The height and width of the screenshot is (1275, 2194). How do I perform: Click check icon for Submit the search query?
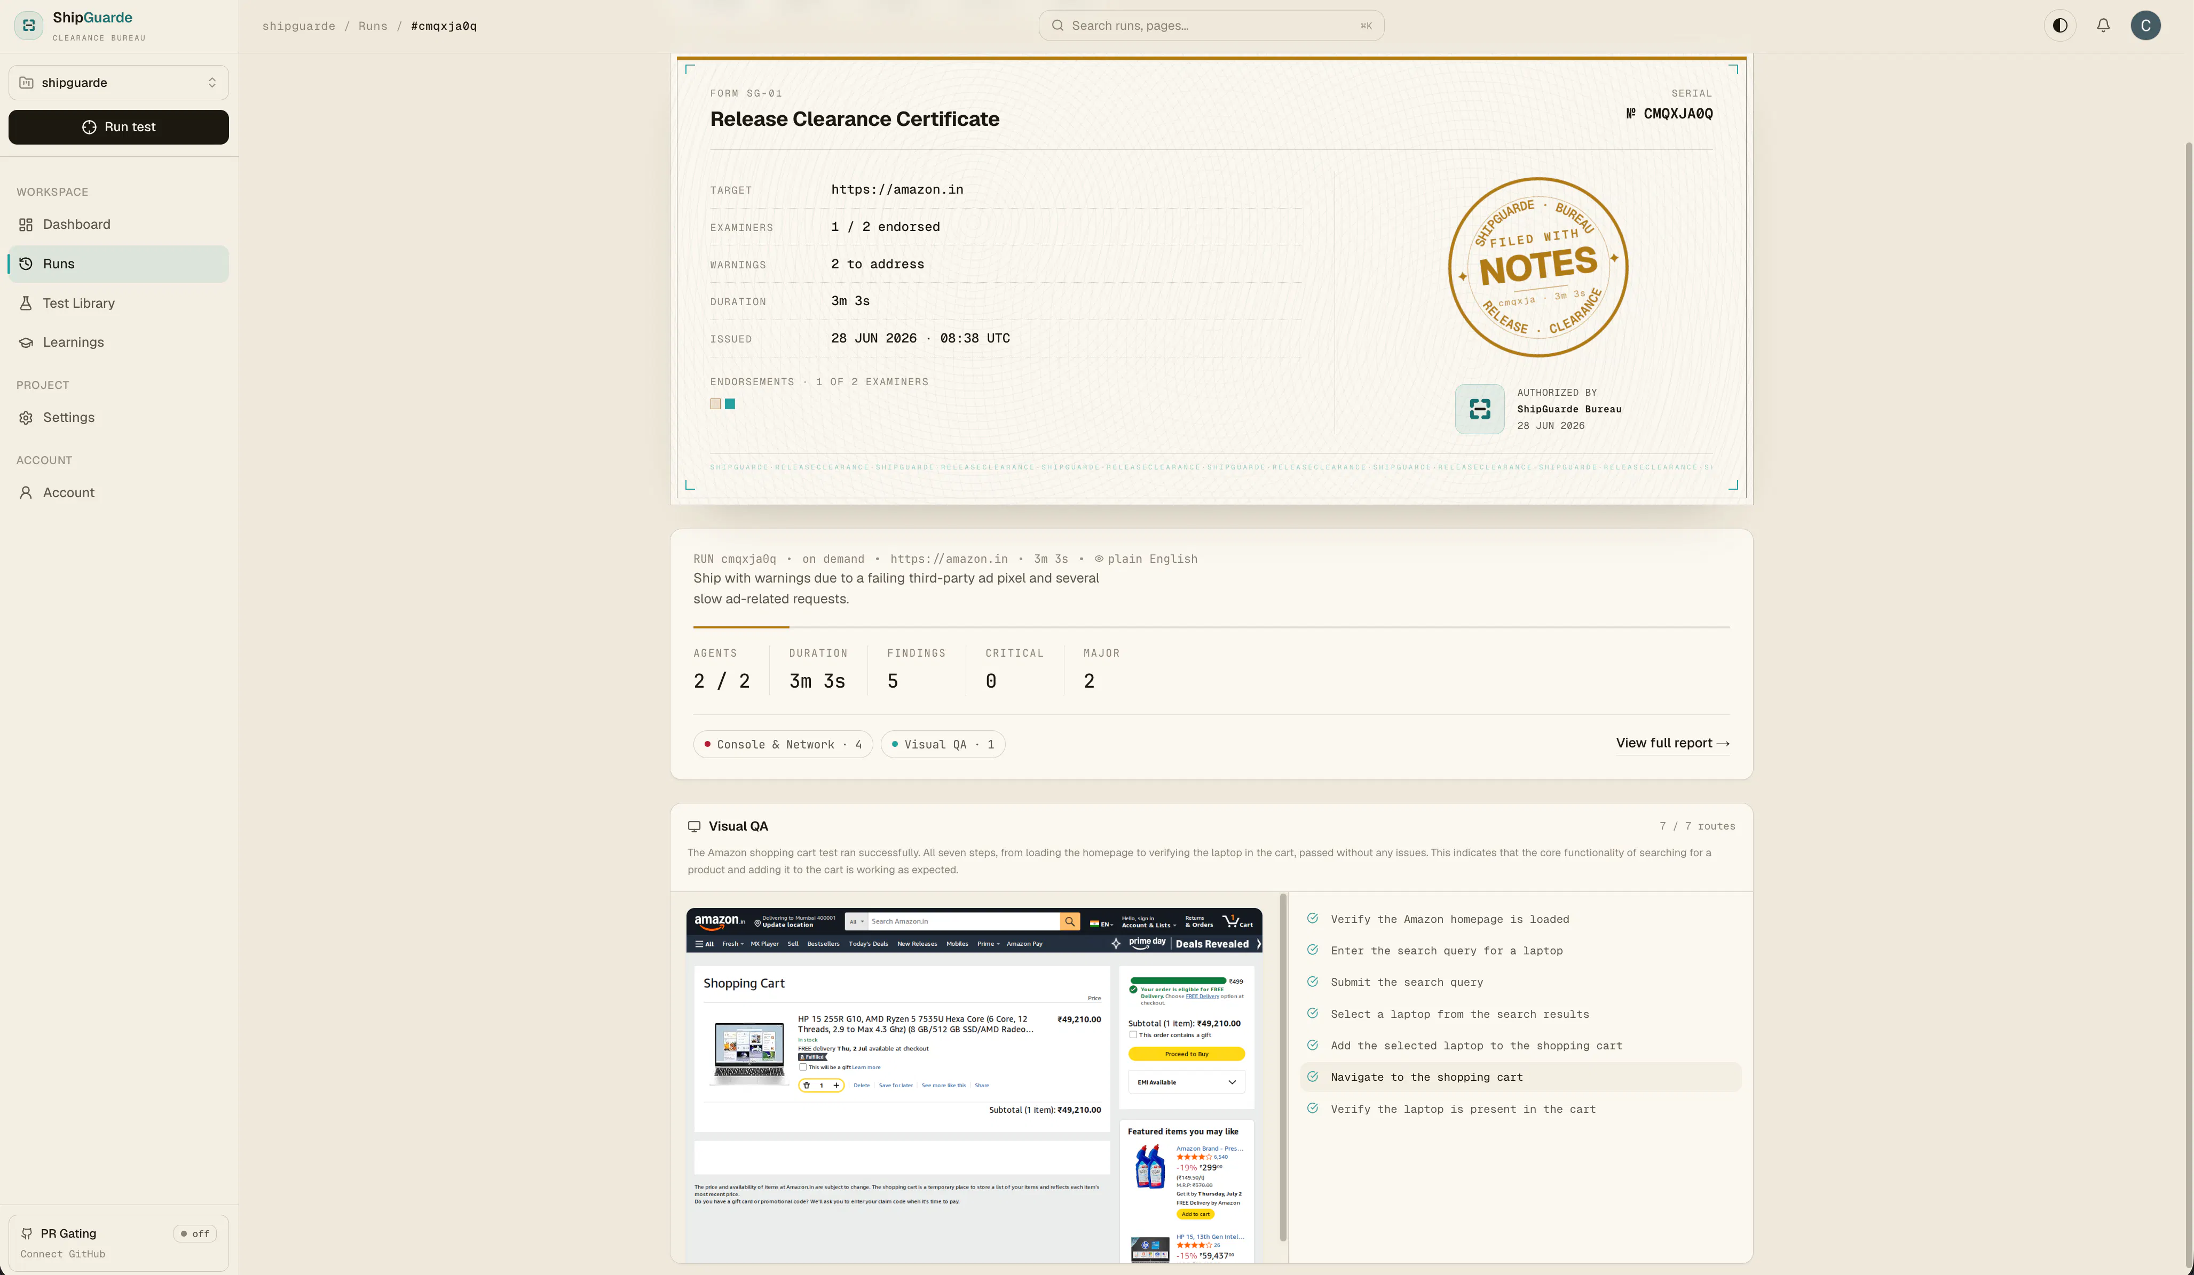1312,982
